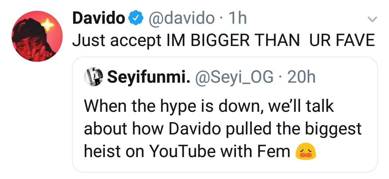The width and height of the screenshot is (389, 179).
Task: Open Davido's round profile picture
Action: (37, 36)
